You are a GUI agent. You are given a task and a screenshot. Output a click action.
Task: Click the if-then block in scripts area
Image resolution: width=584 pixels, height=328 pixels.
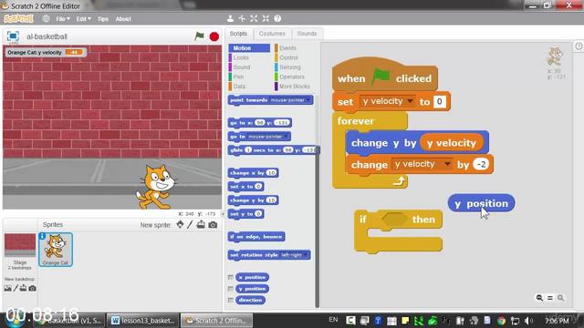click(x=398, y=231)
